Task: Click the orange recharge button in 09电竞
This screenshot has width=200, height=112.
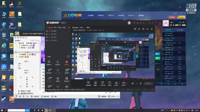Action: [181, 17]
